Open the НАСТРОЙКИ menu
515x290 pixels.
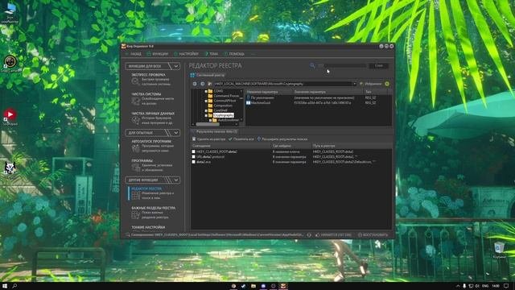[186, 54]
